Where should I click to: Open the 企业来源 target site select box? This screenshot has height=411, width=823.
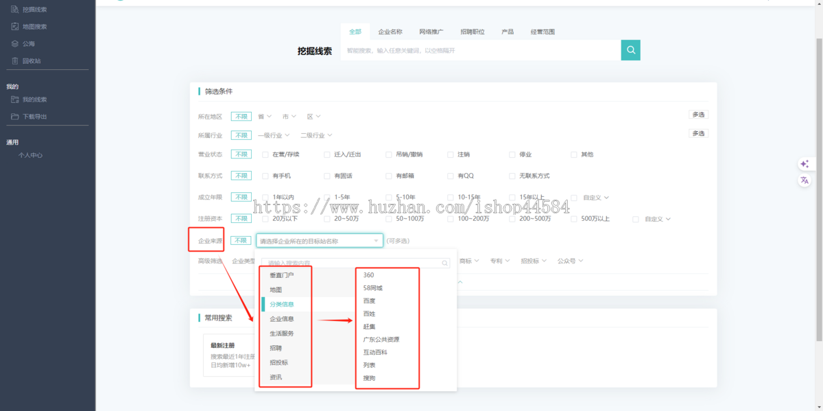click(x=320, y=241)
